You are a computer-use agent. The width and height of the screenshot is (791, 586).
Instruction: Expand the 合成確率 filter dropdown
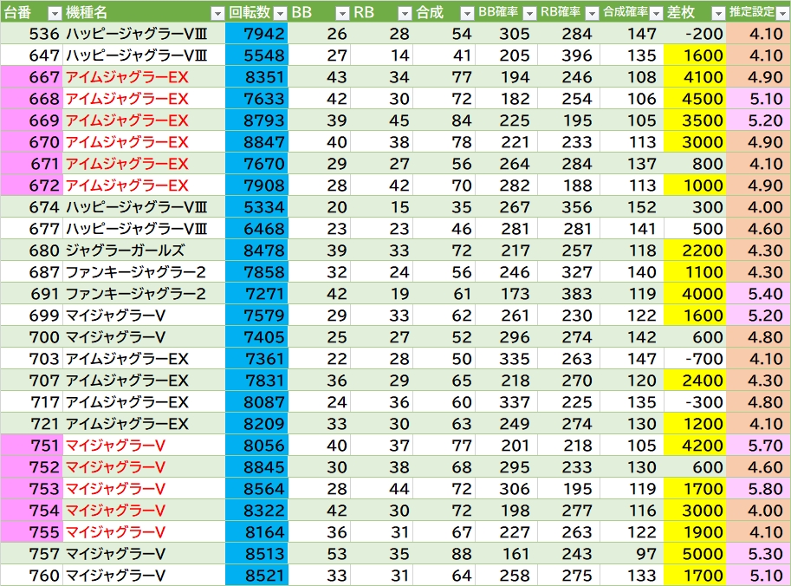(x=655, y=13)
